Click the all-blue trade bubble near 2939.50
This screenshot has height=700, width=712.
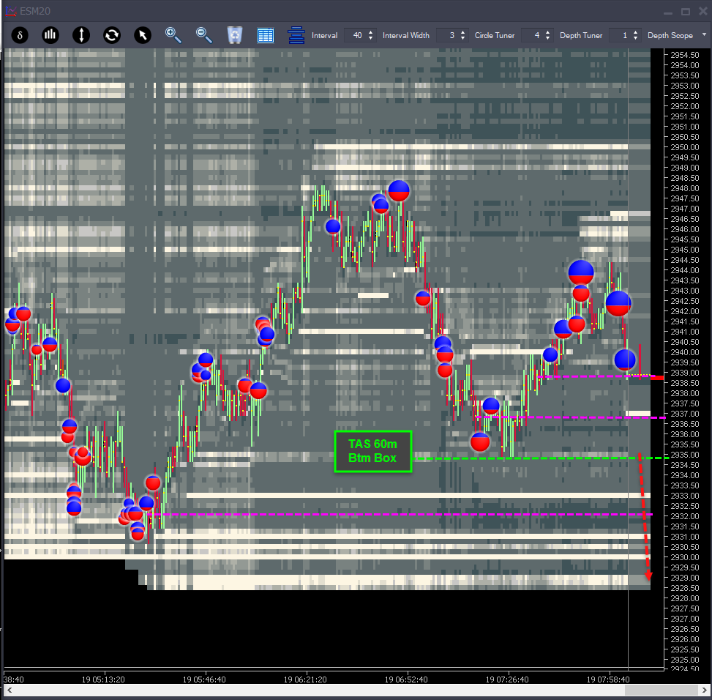click(625, 360)
